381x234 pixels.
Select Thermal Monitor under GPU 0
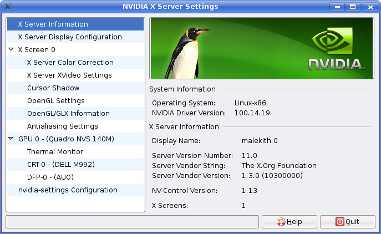[x=55, y=152]
